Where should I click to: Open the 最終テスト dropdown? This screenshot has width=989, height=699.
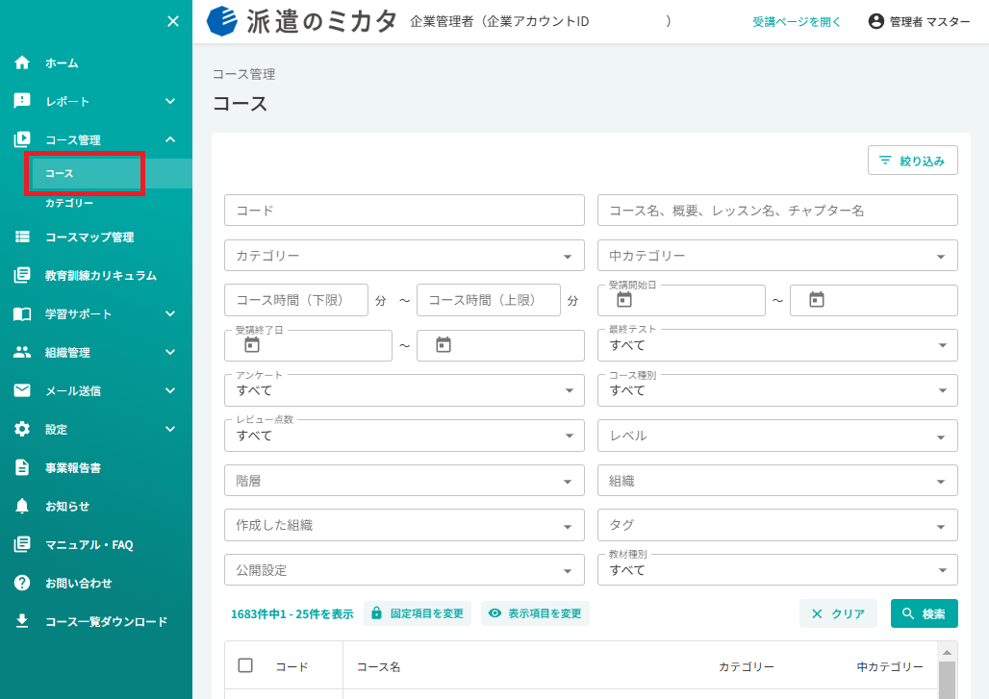point(777,345)
